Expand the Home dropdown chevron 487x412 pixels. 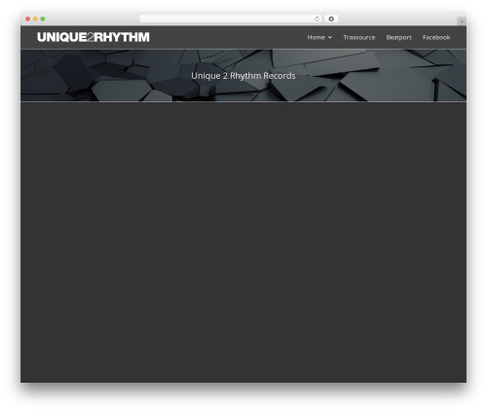click(x=330, y=37)
